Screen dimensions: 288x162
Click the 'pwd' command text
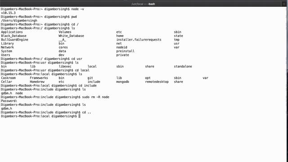pos(74,17)
